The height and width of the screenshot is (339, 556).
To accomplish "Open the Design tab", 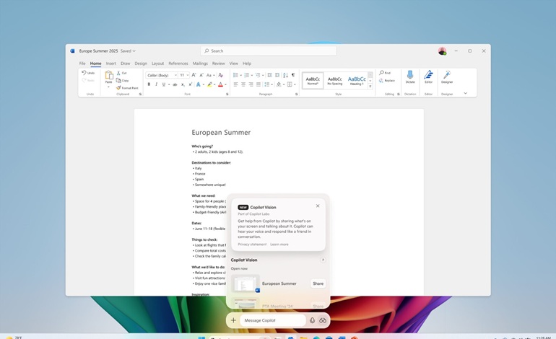I will [141, 63].
